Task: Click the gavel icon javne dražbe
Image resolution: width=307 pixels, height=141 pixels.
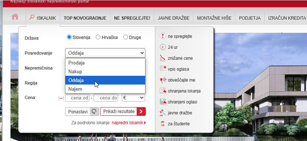Action: click(163, 113)
